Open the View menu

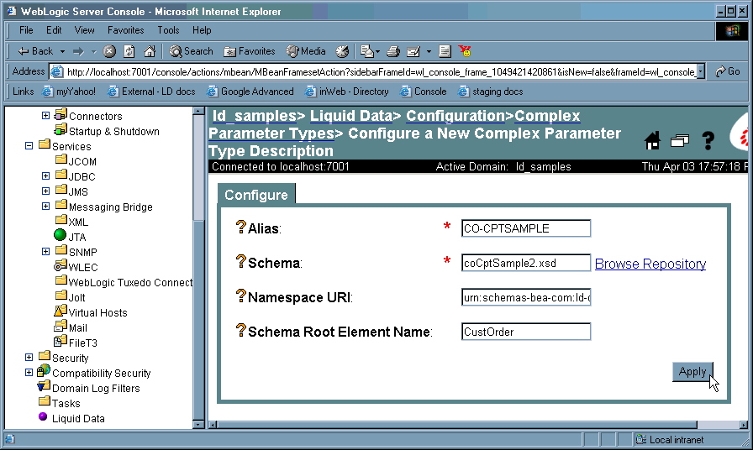tap(85, 30)
